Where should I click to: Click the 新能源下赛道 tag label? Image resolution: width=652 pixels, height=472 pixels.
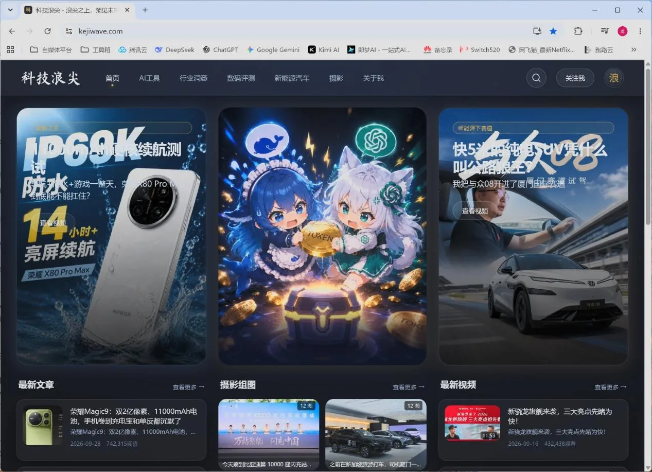pos(533,128)
